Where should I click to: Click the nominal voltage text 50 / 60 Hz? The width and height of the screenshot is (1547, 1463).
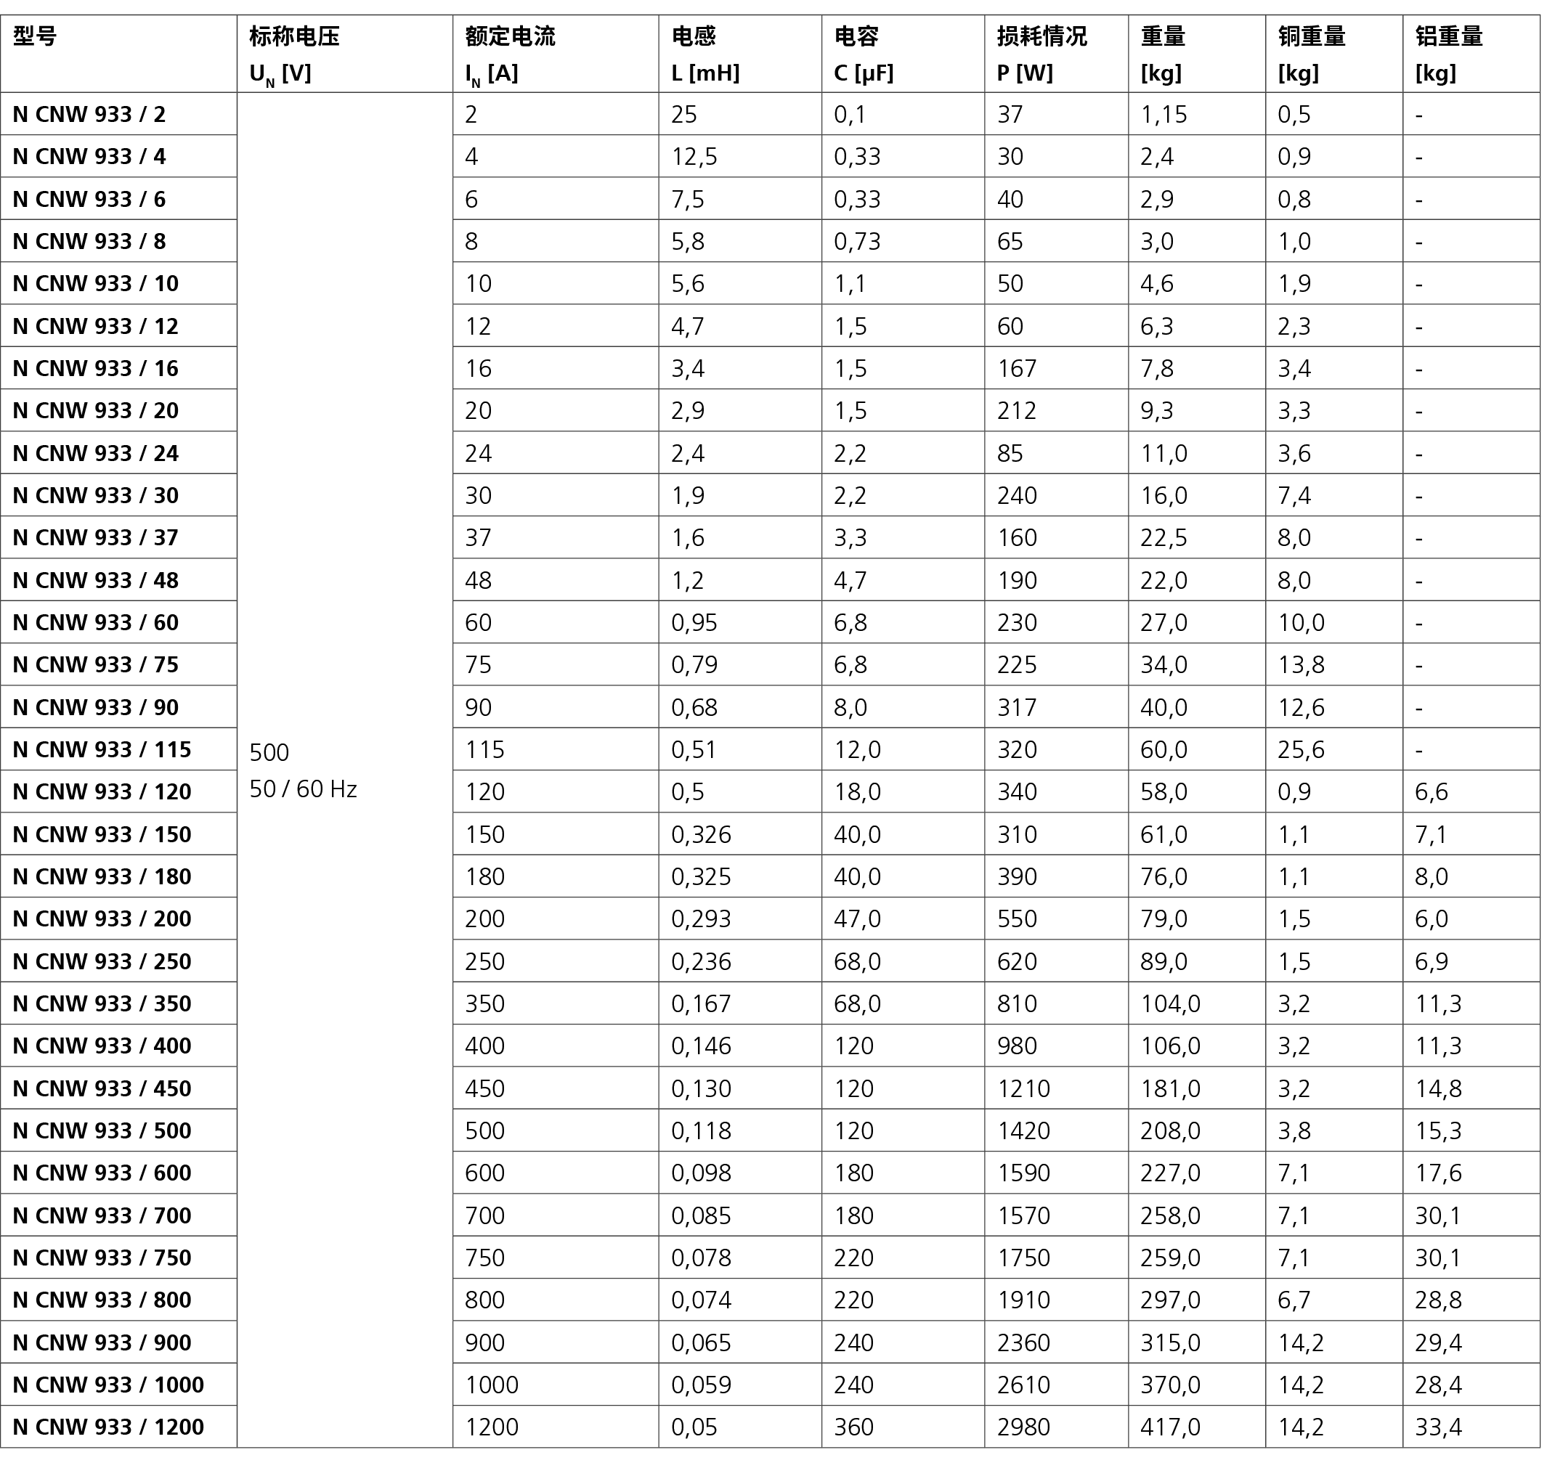coord(303,789)
